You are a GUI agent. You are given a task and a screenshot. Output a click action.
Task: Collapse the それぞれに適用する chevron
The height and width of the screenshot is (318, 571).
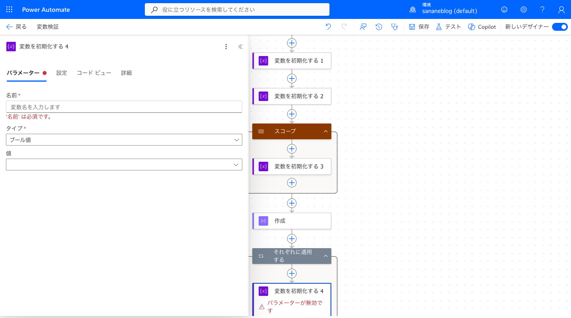(326, 256)
